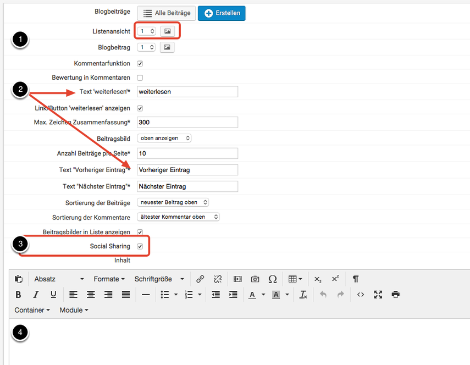
Task: Click the clear formatting icon
Action: [x=303, y=295]
